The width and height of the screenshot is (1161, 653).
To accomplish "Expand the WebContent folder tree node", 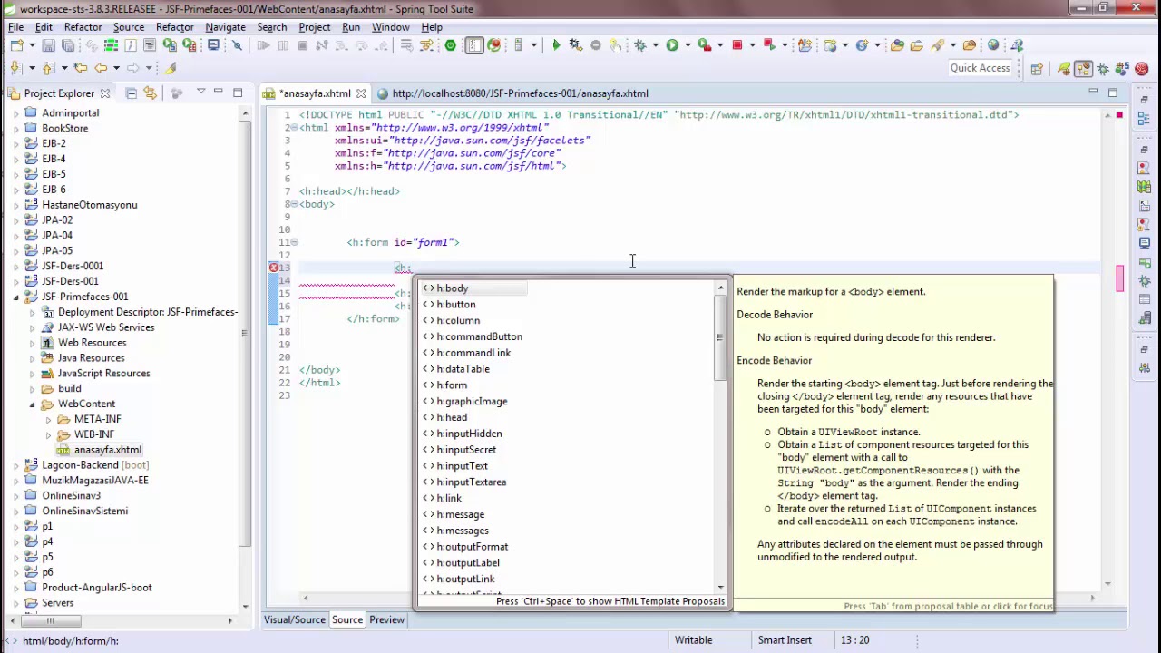I will tap(33, 404).
